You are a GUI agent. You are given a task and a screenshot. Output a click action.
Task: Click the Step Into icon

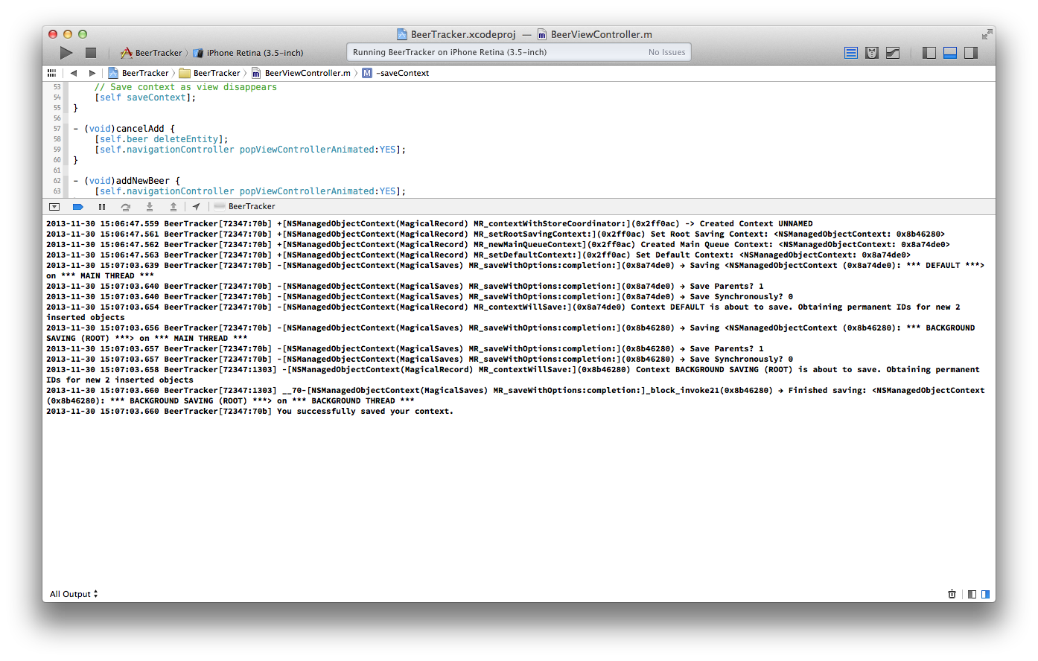150,207
